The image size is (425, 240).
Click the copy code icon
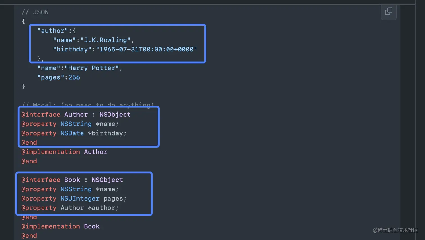pyautogui.click(x=388, y=12)
